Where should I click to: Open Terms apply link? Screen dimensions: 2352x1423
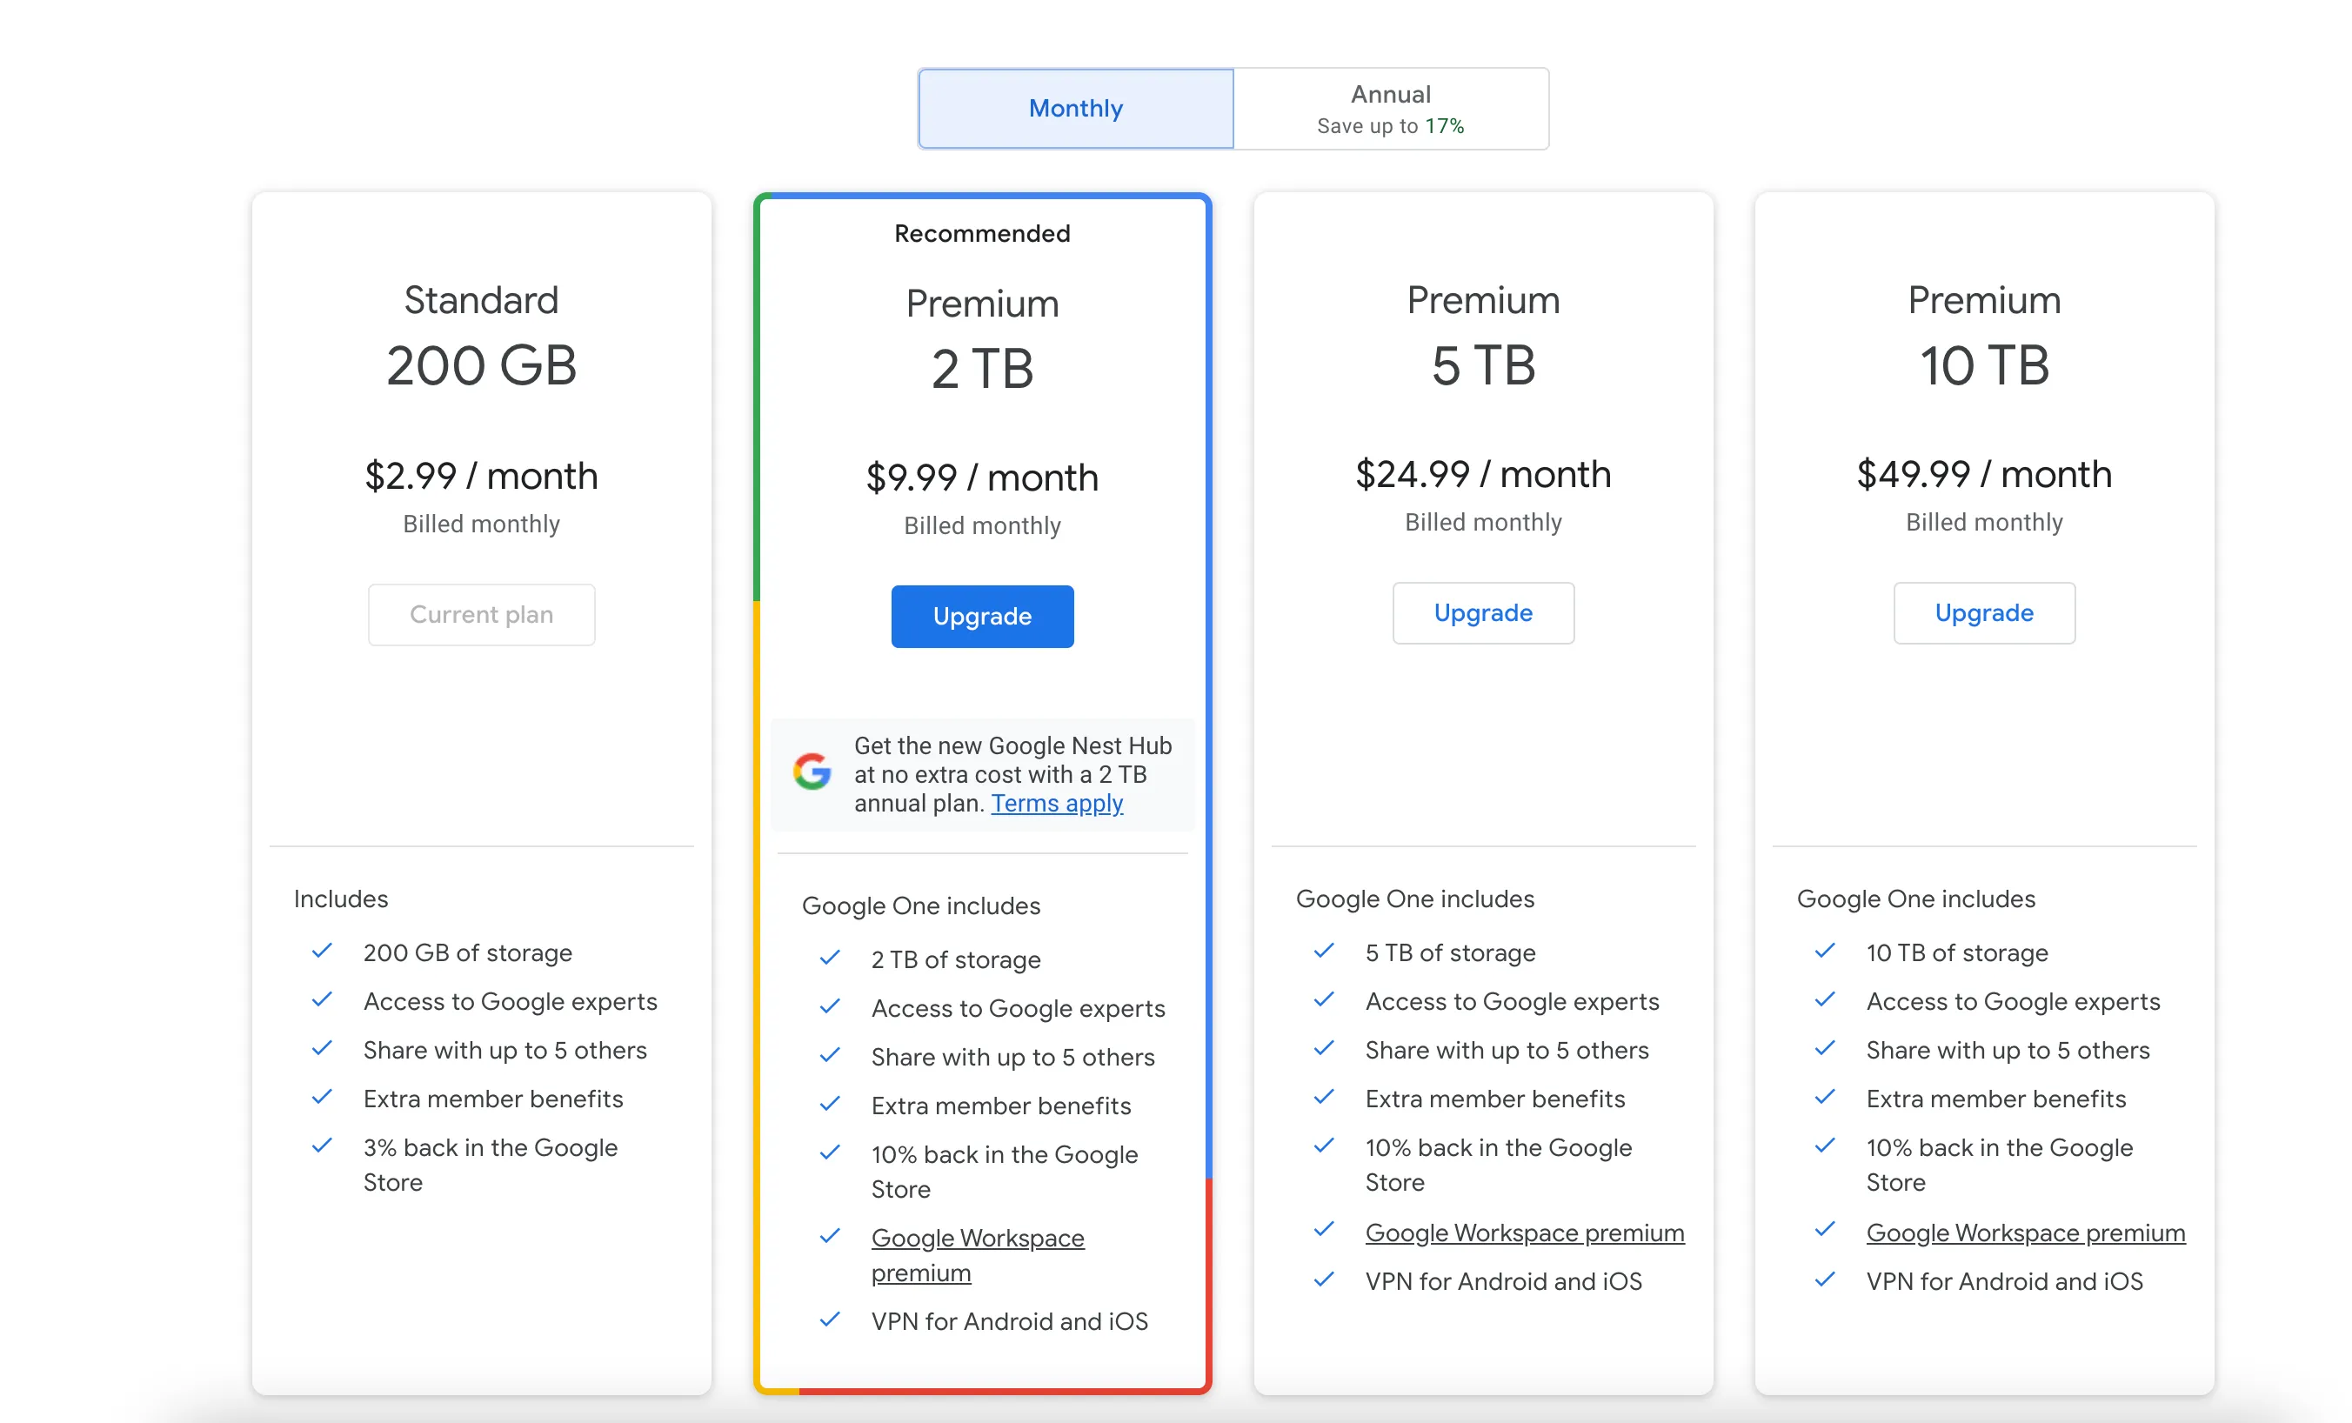point(1057,804)
